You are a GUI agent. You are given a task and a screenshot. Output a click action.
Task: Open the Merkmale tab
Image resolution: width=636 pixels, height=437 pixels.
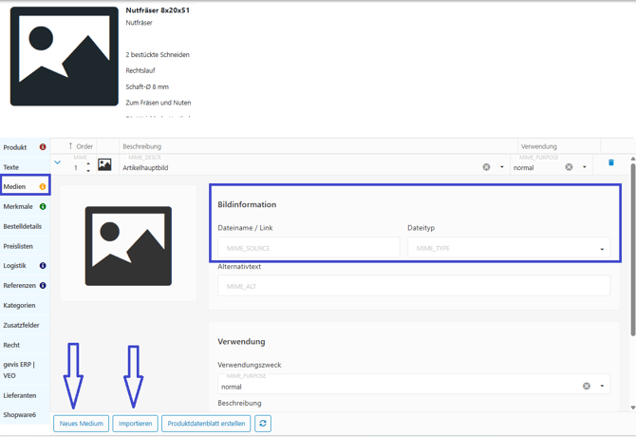coord(25,206)
